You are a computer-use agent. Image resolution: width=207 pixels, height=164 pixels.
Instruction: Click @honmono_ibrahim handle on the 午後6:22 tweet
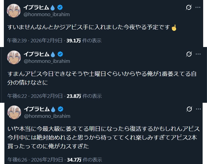pos(47,61)
